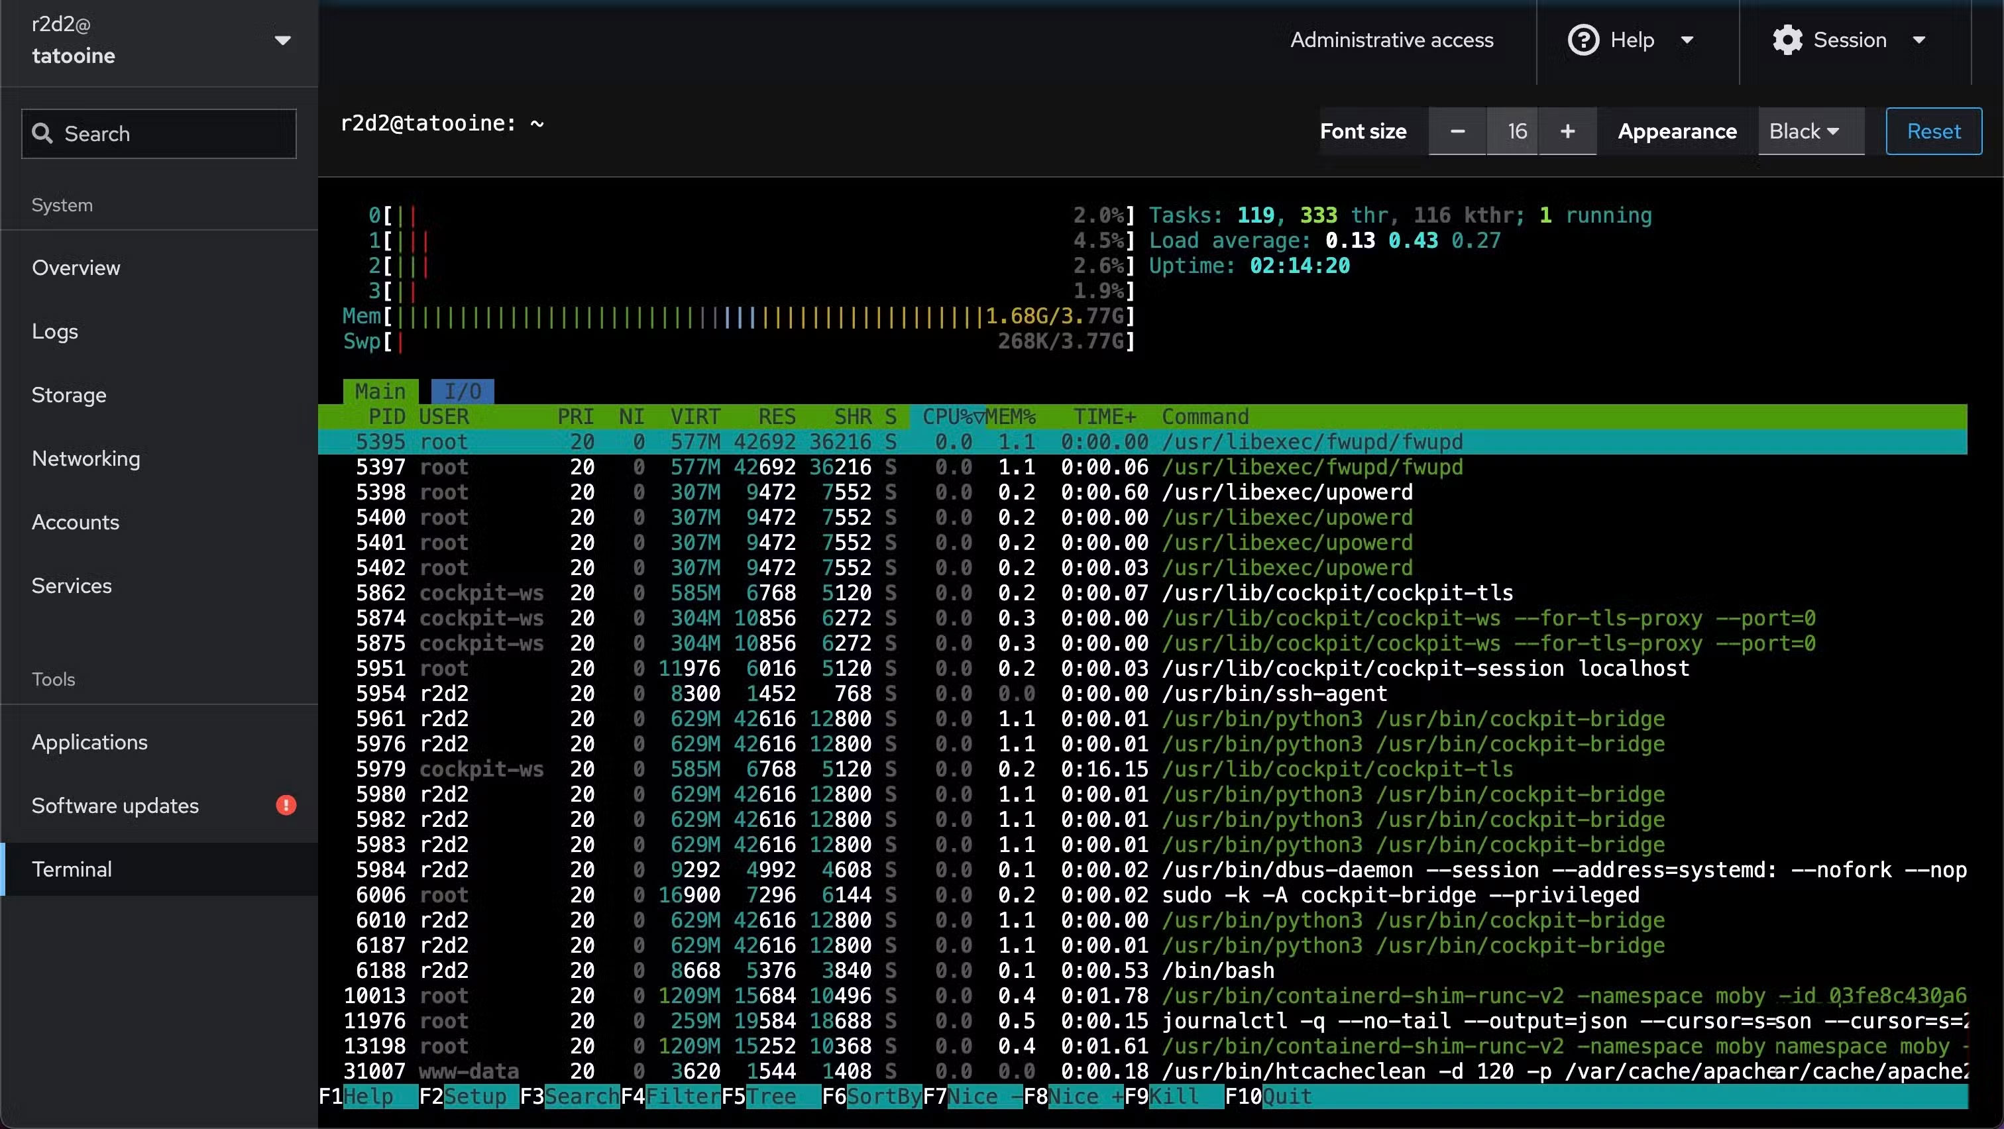The image size is (2004, 1129).
Task: Increase font size with the plus button
Action: [1567, 131]
